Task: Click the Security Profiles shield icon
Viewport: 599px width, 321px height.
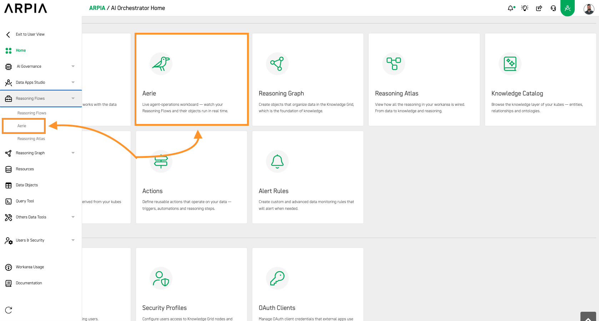Action: (161, 278)
